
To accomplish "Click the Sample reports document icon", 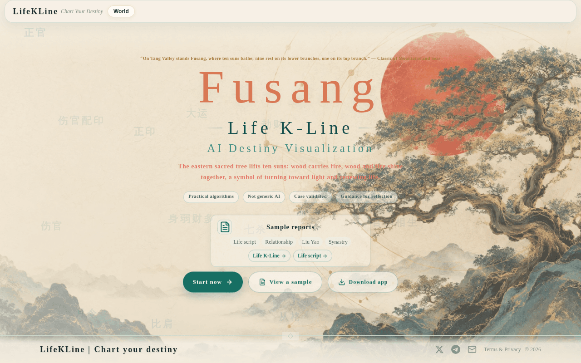I will tap(225, 227).
